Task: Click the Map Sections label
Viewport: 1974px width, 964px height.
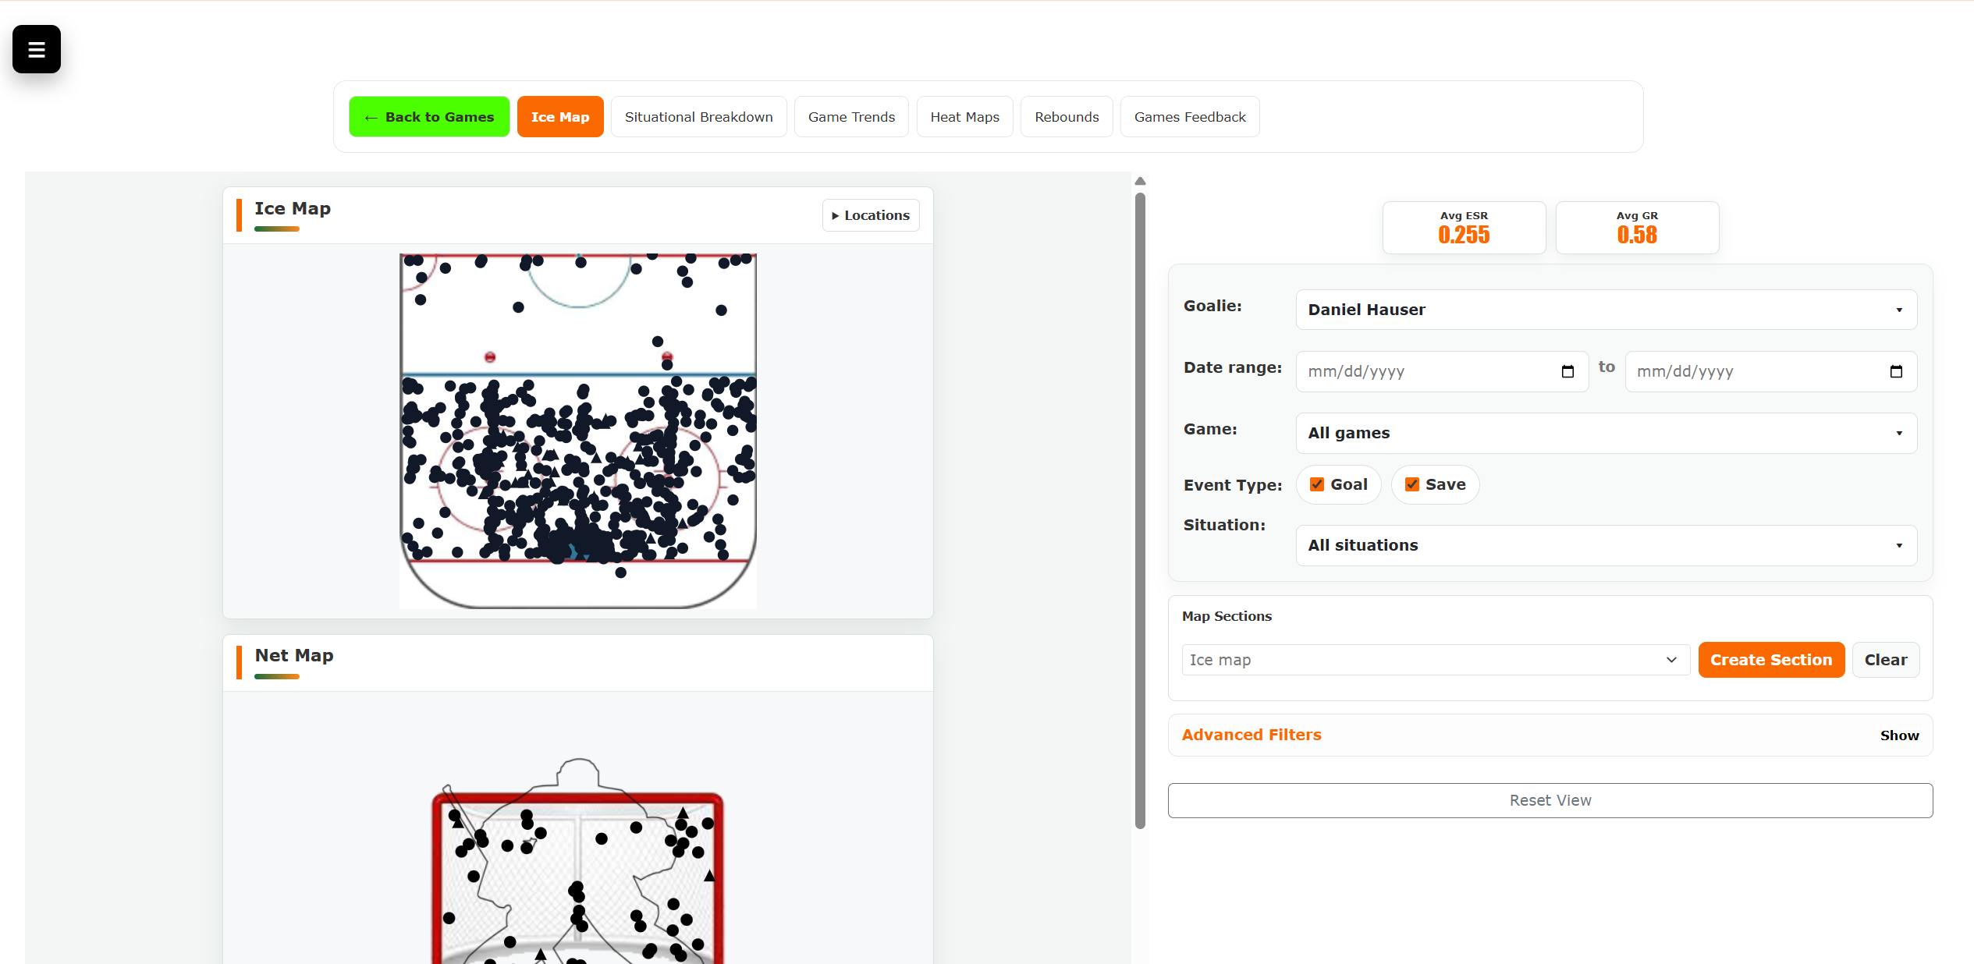Action: (1227, 616)
